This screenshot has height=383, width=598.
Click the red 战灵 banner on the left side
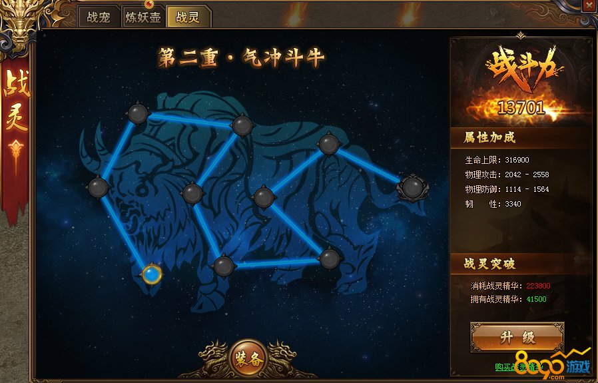point(16,137)
